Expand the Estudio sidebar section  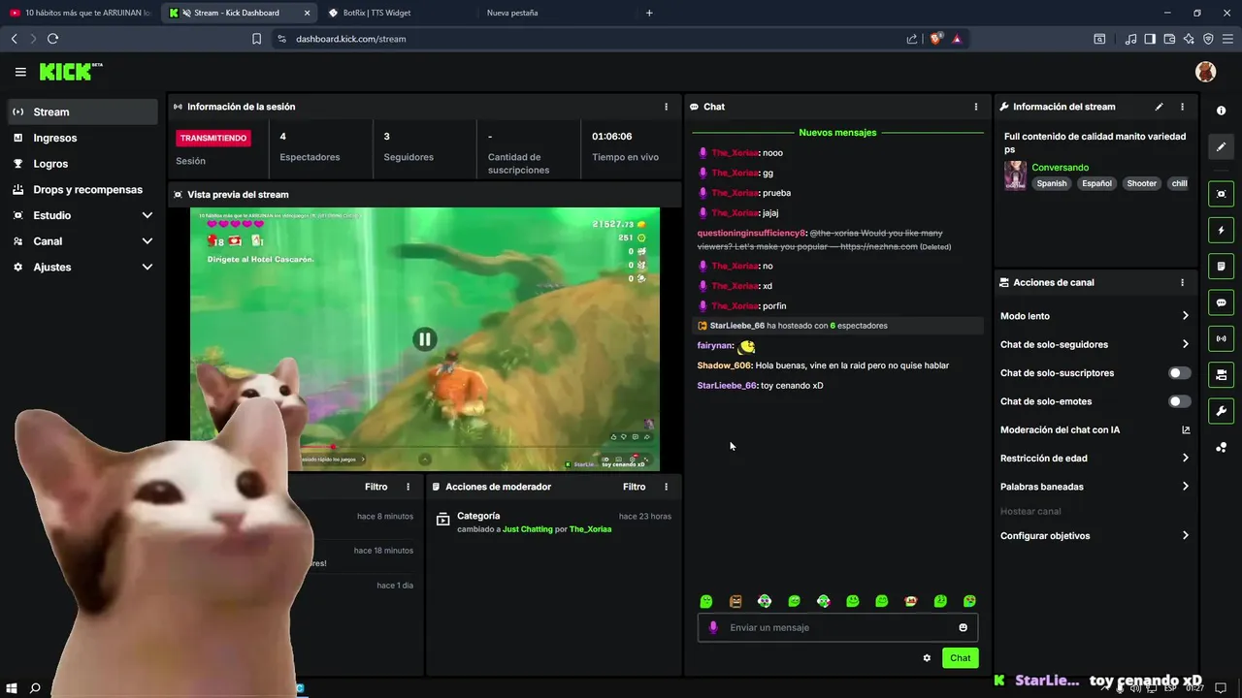[x=82, y=215]
